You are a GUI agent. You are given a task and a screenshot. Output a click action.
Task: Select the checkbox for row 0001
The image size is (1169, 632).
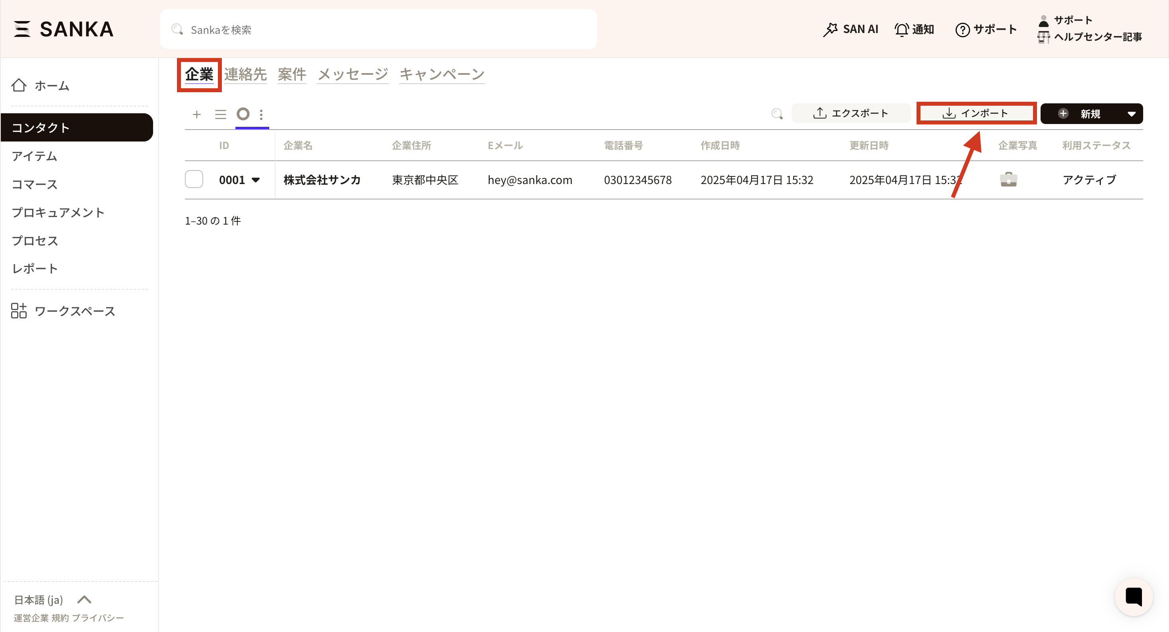194,179
